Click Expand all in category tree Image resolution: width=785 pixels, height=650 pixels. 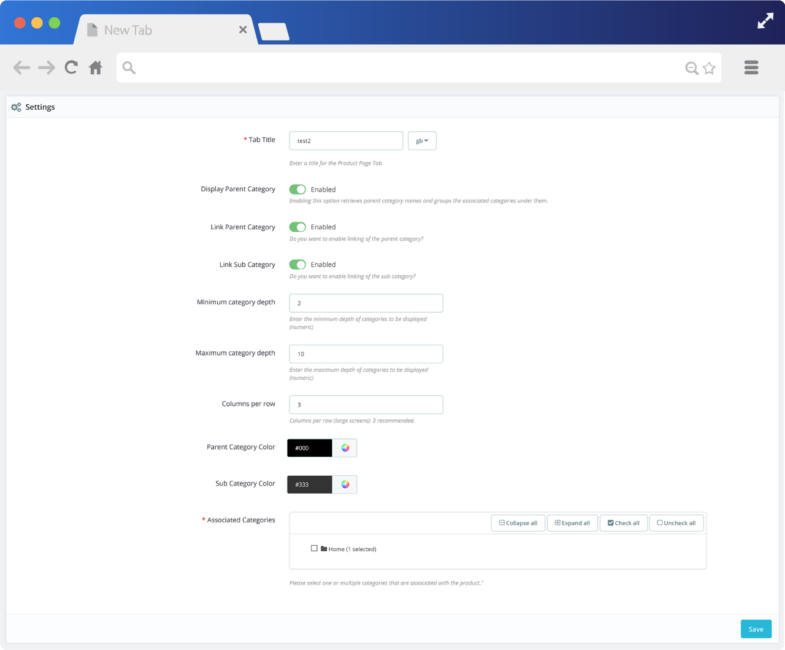point(572,523)
